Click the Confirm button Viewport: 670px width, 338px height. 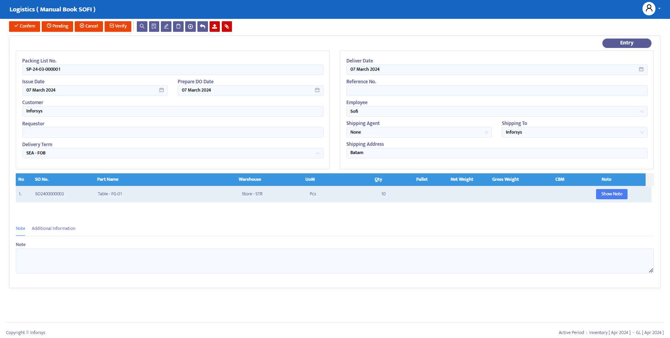24,26
